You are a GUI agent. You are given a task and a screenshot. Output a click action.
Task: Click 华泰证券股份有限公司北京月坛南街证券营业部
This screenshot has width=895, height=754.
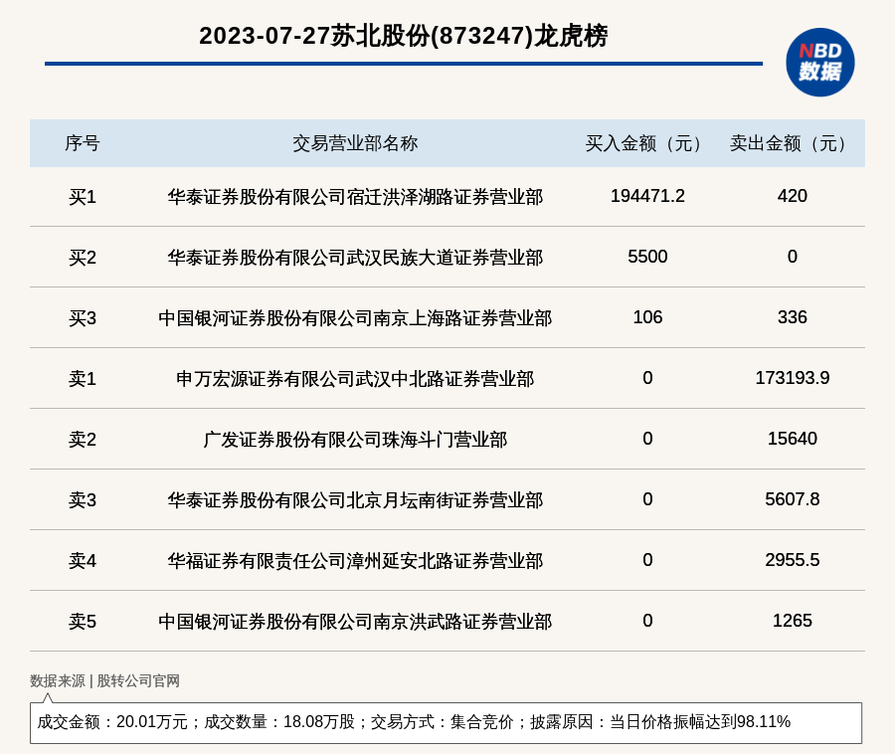355,500
